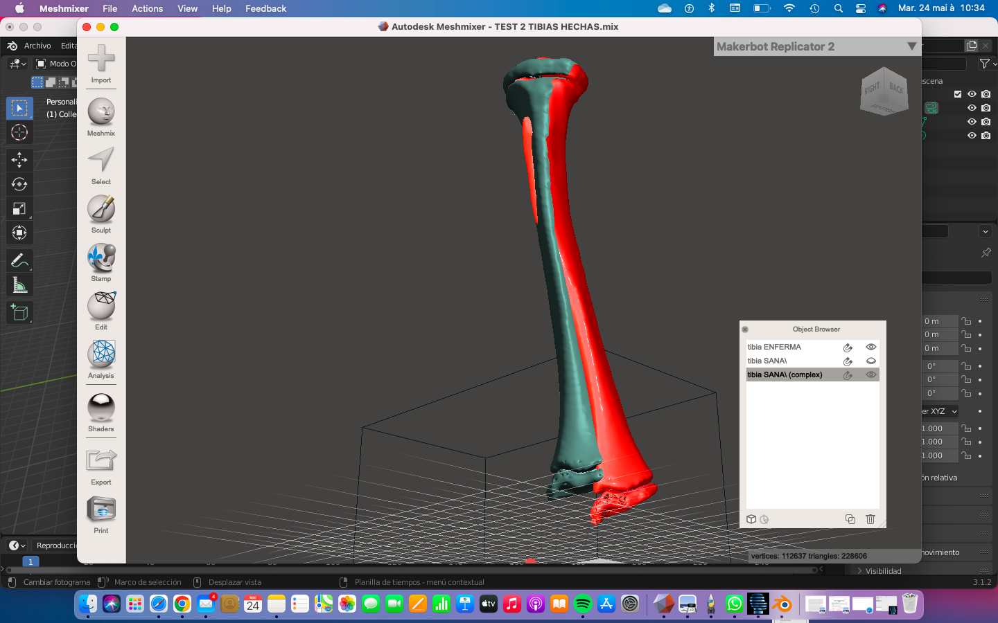Toggle visibility of tibia SANA\ object
The width and height of the screenshot is (998, 623).
click(871, 361)
